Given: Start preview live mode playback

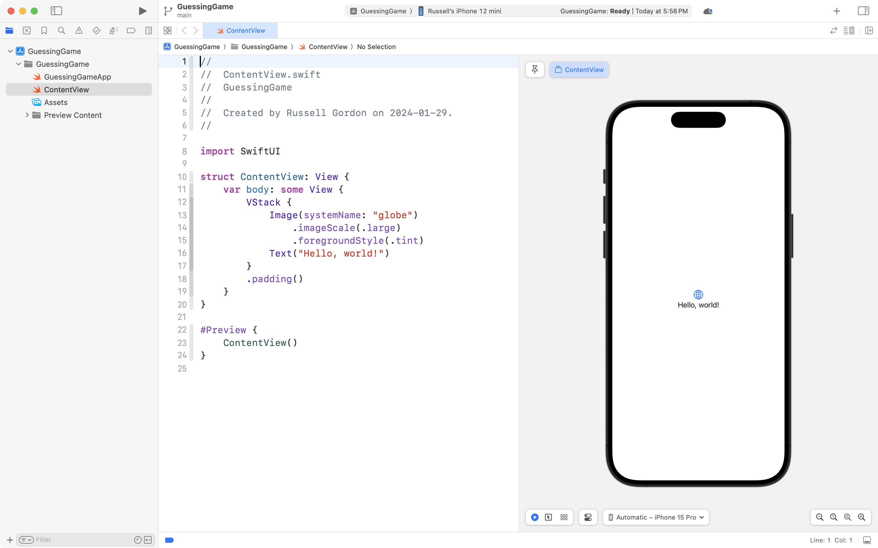Looking at the screenshot, I should pyautogui.click(x=535, y=517).
